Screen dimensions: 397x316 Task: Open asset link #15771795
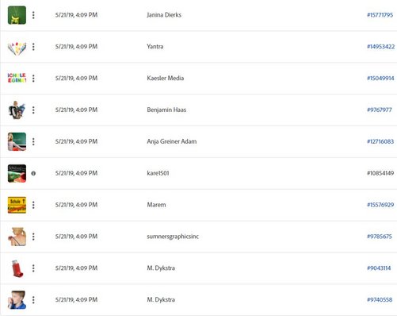[x=380, y=15]
